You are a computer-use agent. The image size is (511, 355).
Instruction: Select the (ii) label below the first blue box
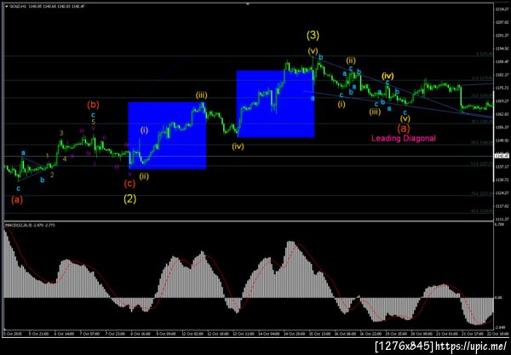(144, 176)
